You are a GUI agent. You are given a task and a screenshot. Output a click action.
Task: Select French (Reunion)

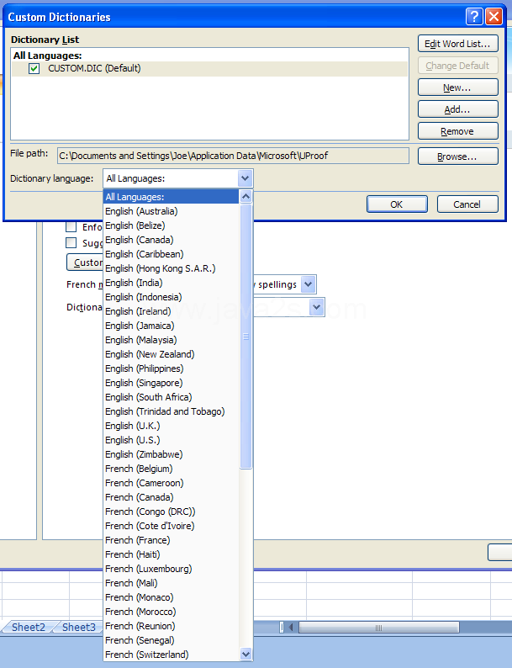(172, 626)
